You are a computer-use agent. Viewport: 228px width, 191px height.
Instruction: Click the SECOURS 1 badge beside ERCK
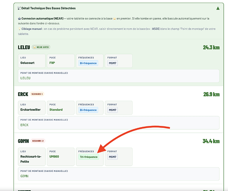tap(37, 94)
